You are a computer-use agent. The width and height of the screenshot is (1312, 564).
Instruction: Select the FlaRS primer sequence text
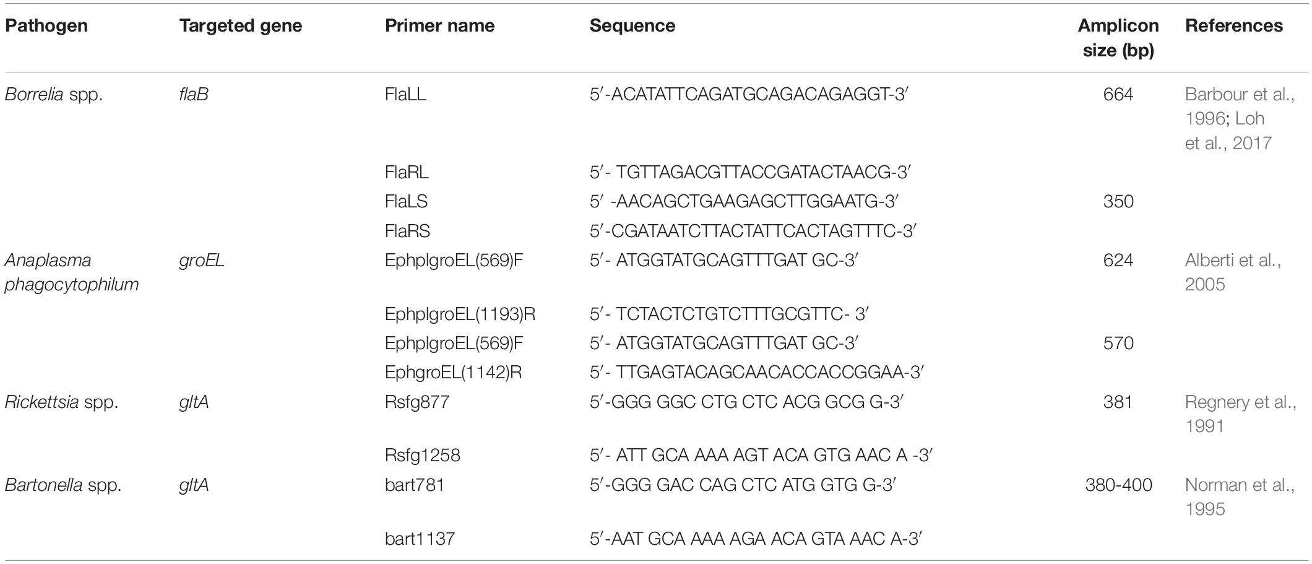pos(753,231)
